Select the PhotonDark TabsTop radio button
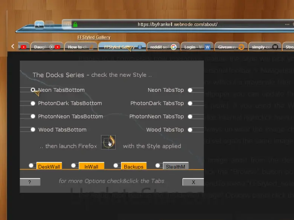The height and width of the screenshot is (220, 294). [190, 103]
